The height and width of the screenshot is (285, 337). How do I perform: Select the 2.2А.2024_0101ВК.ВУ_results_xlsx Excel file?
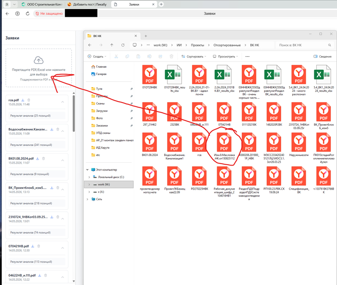[x=224, y=78]
